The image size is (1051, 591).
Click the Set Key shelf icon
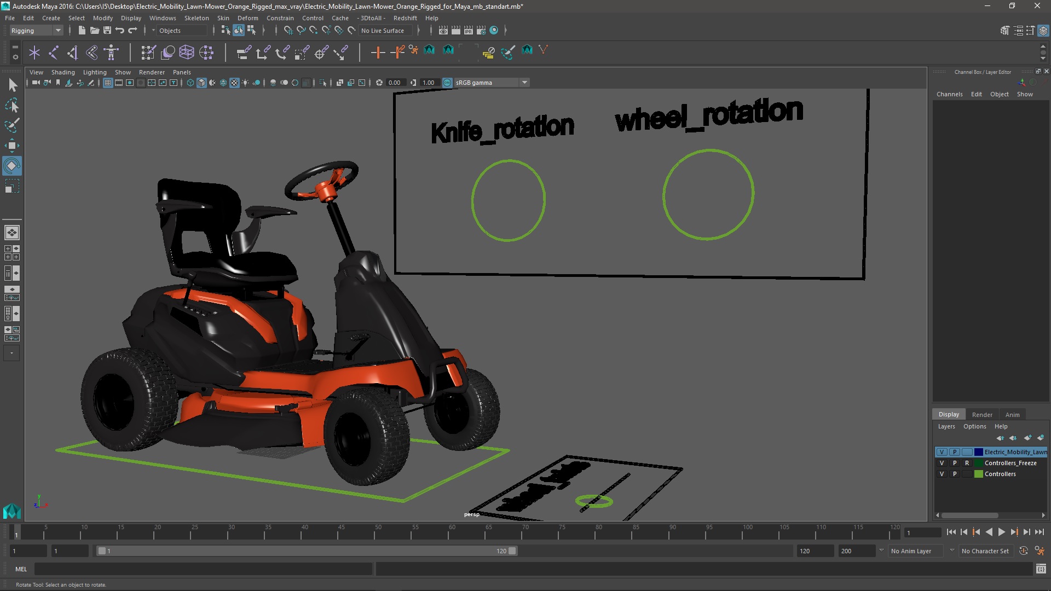point(378,53)
